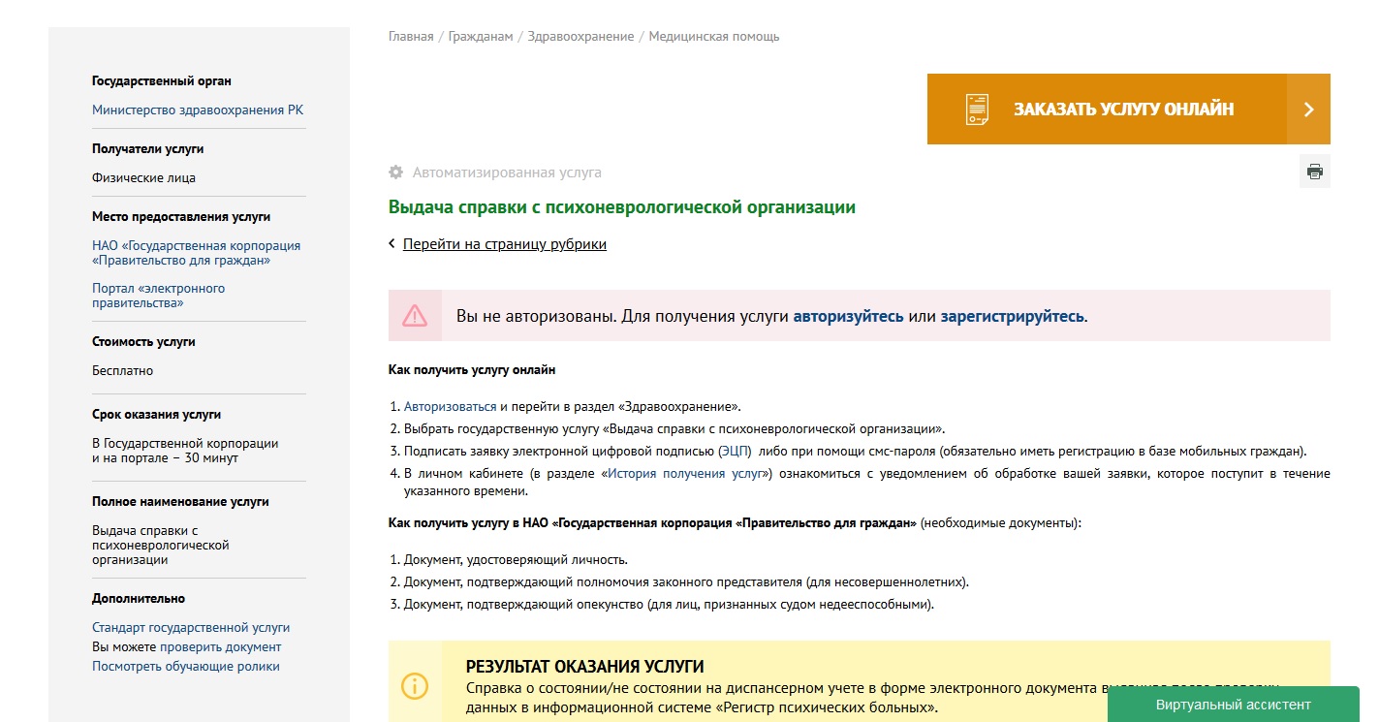
Task: Click проверить документ link
Action: tap(221, 647)
